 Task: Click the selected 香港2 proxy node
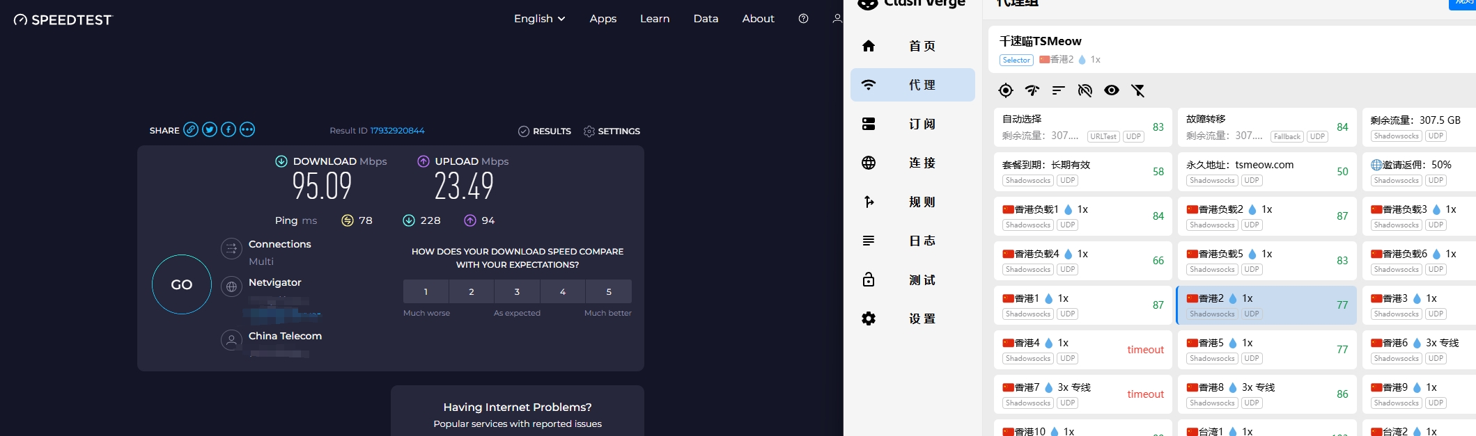tap(1267, 305)
